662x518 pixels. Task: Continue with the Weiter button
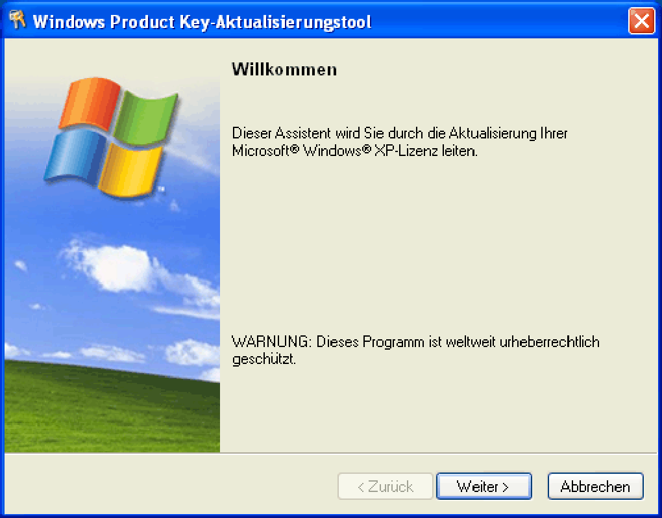484,486
